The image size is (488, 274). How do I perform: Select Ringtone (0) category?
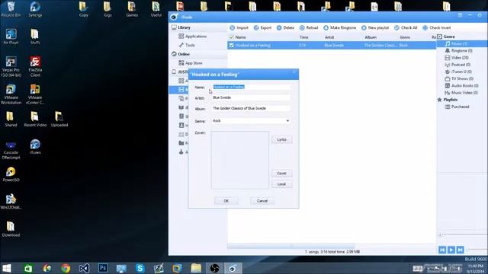[458, 51]
